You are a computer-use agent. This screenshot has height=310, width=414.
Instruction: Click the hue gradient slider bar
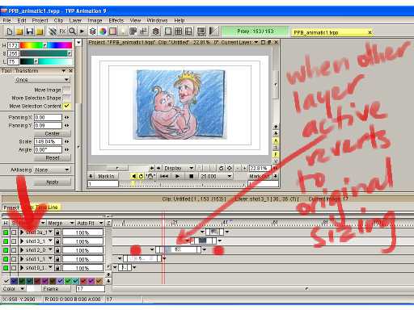pos(46,45)
